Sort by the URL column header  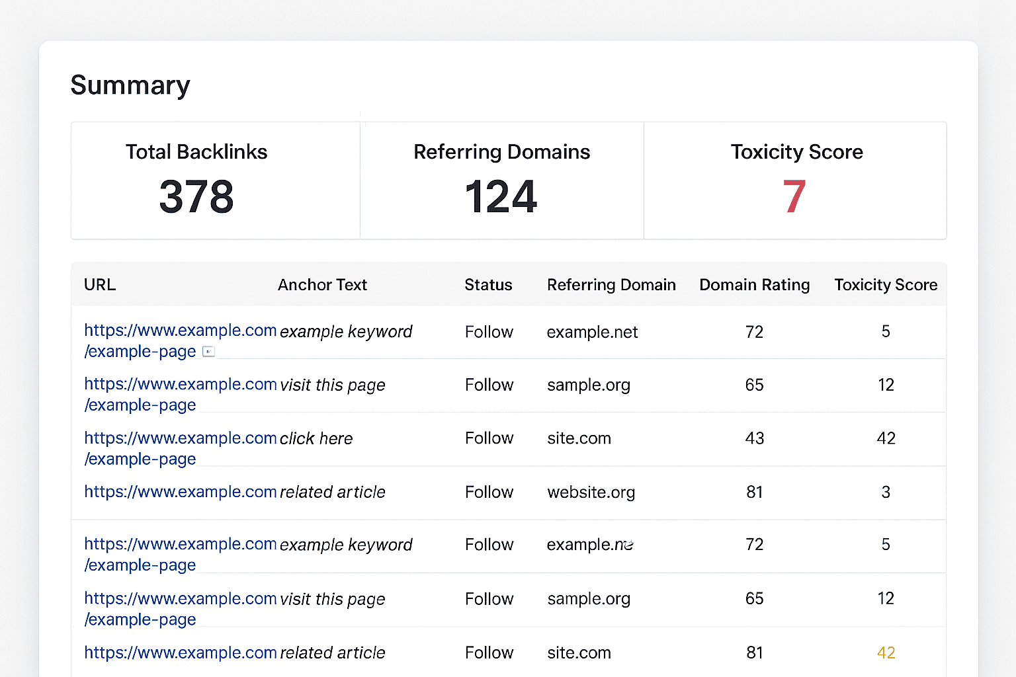point(100,285)
